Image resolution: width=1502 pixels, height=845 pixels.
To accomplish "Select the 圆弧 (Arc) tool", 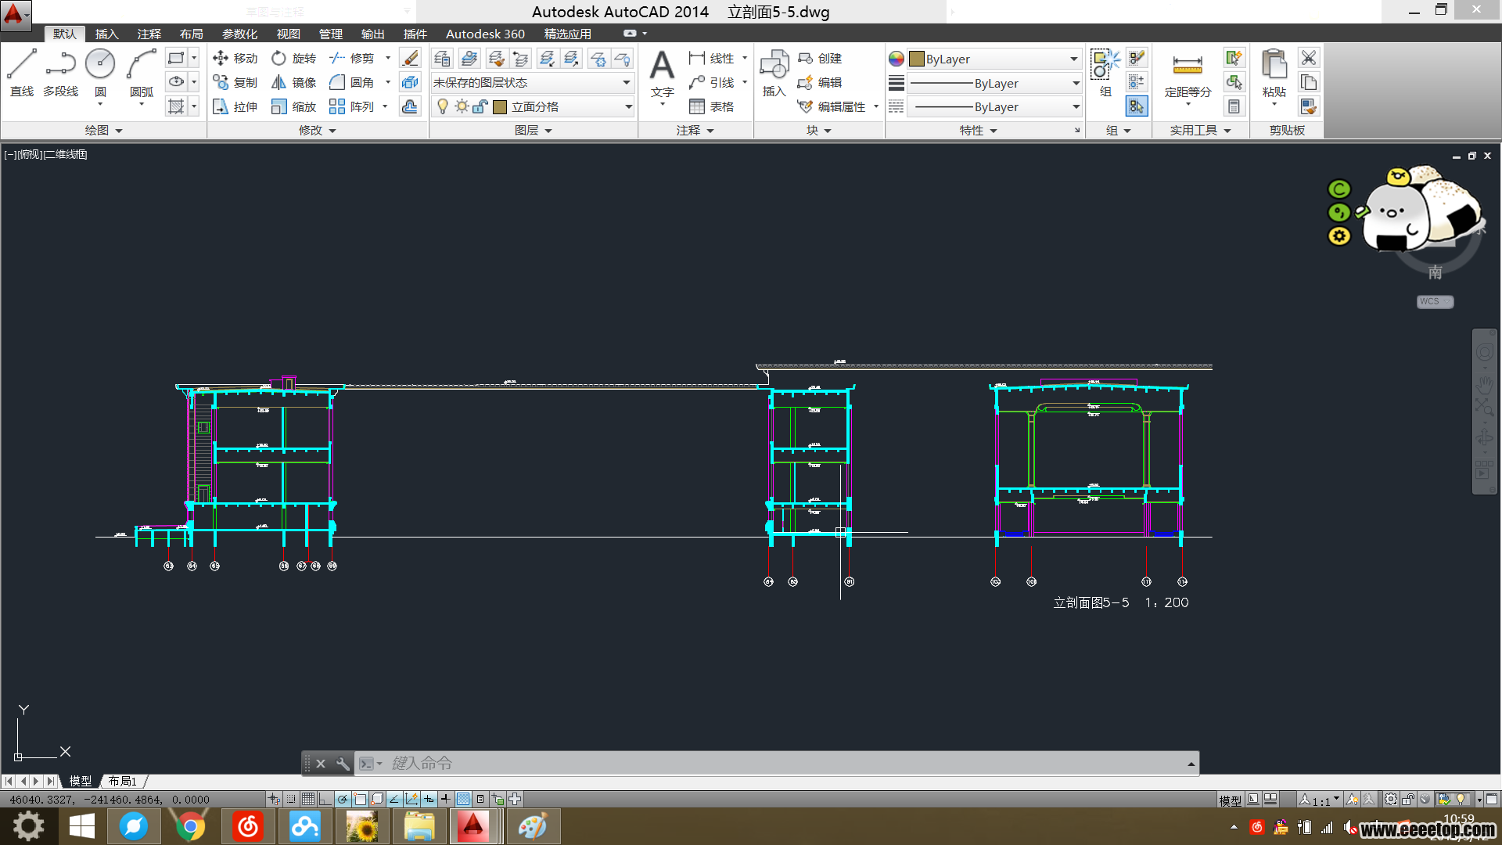I will pos(142,73).
